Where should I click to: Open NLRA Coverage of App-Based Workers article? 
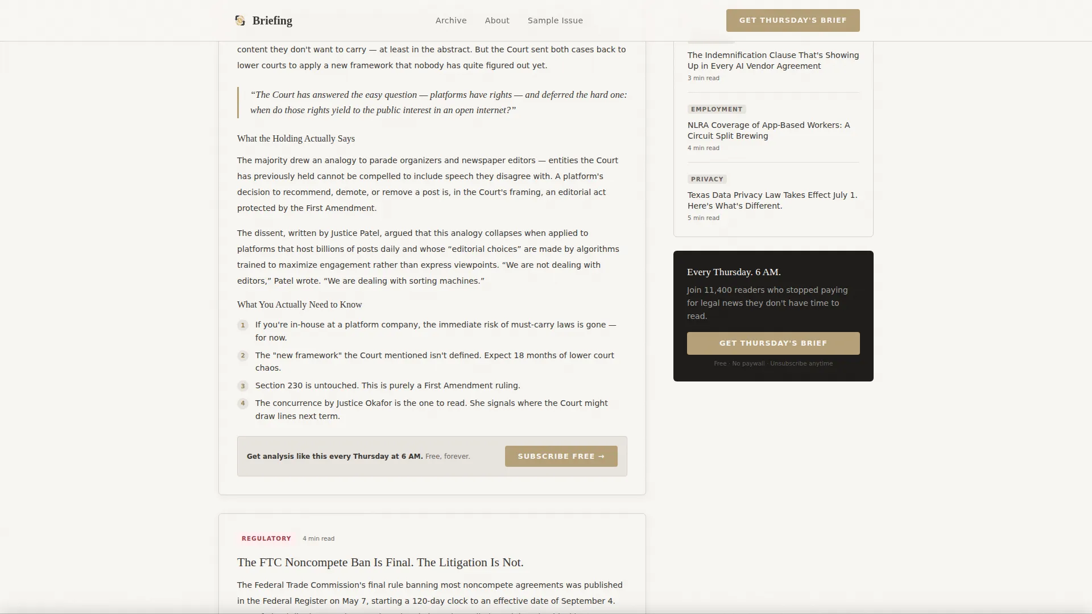[x=769, y=131]
